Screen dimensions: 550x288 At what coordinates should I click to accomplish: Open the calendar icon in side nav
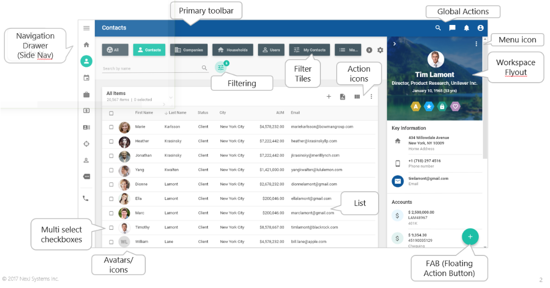[86, 78]
